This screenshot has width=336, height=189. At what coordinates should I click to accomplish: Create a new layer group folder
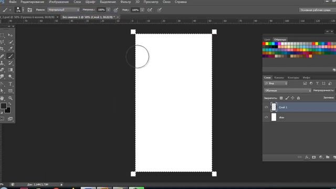pos(328,157)
